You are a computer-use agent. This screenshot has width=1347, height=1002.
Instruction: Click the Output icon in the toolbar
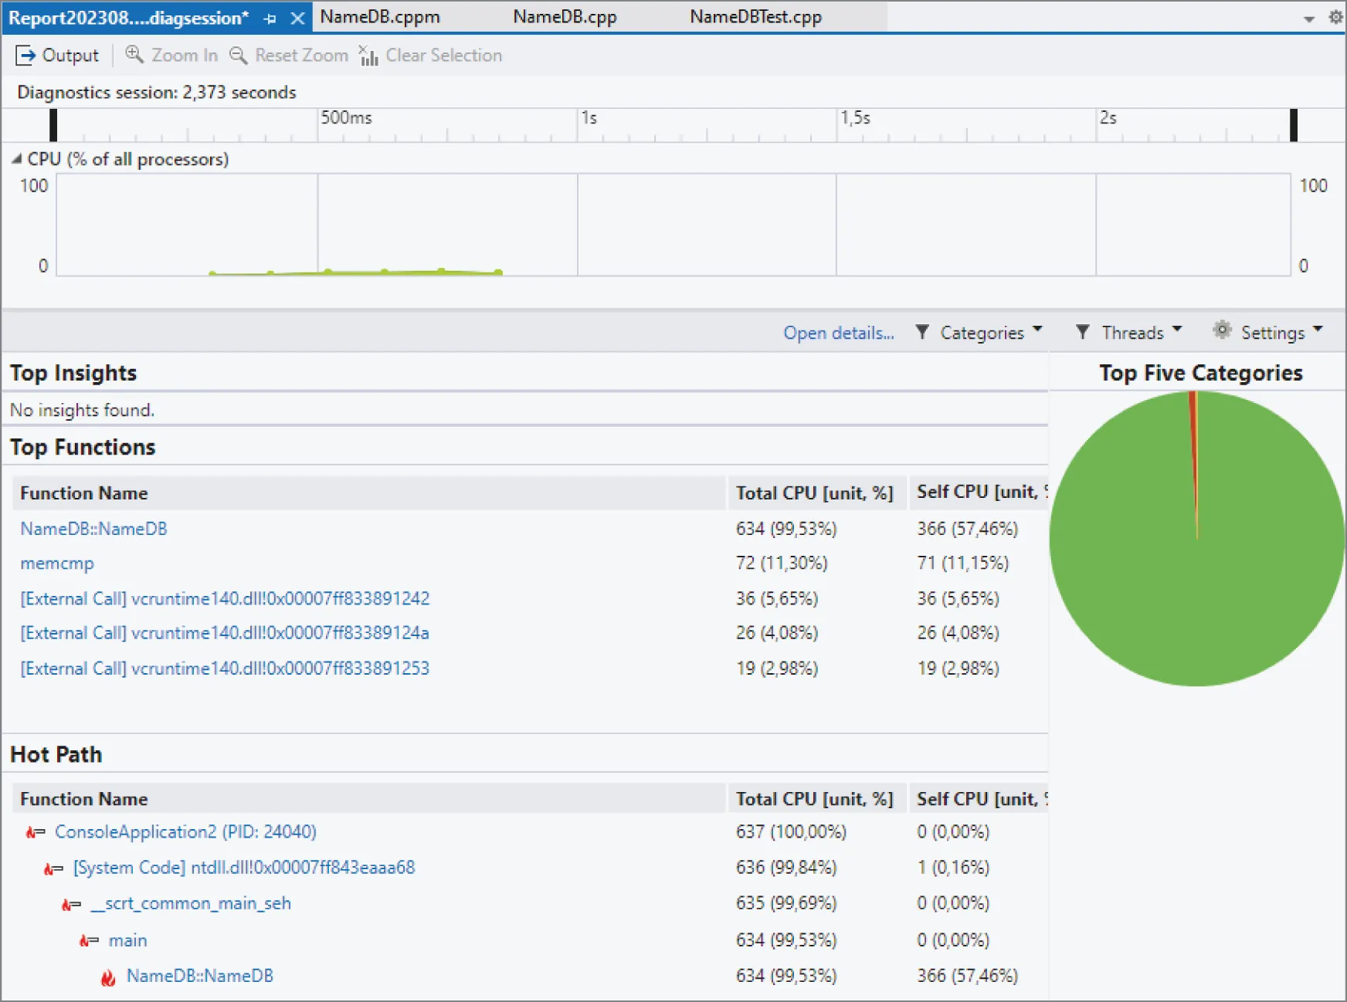pos(28,55)
